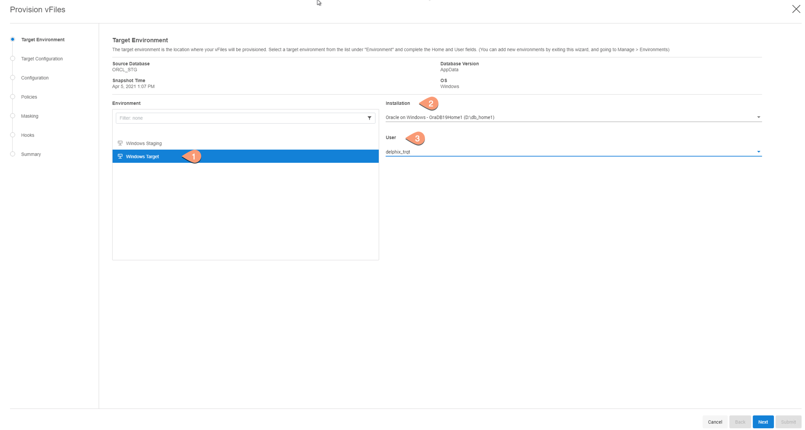Expand the User dropdown
Image resolution: width=805 pixels, height=430 pixels.
point(759,152)
